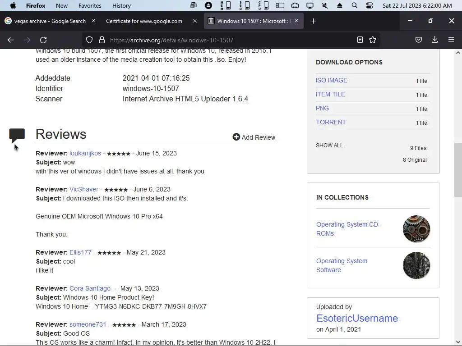Download the TORRENT file
This screenshot has width=462, height=346.
(331, 122)
